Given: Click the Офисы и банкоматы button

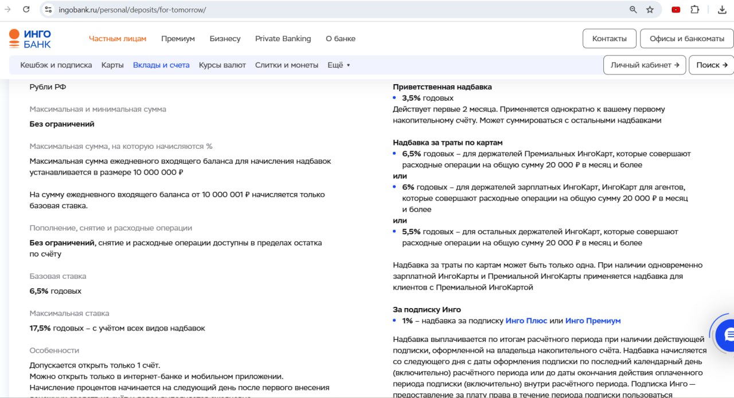Looking at the screenshot, I should click(687, 38).
